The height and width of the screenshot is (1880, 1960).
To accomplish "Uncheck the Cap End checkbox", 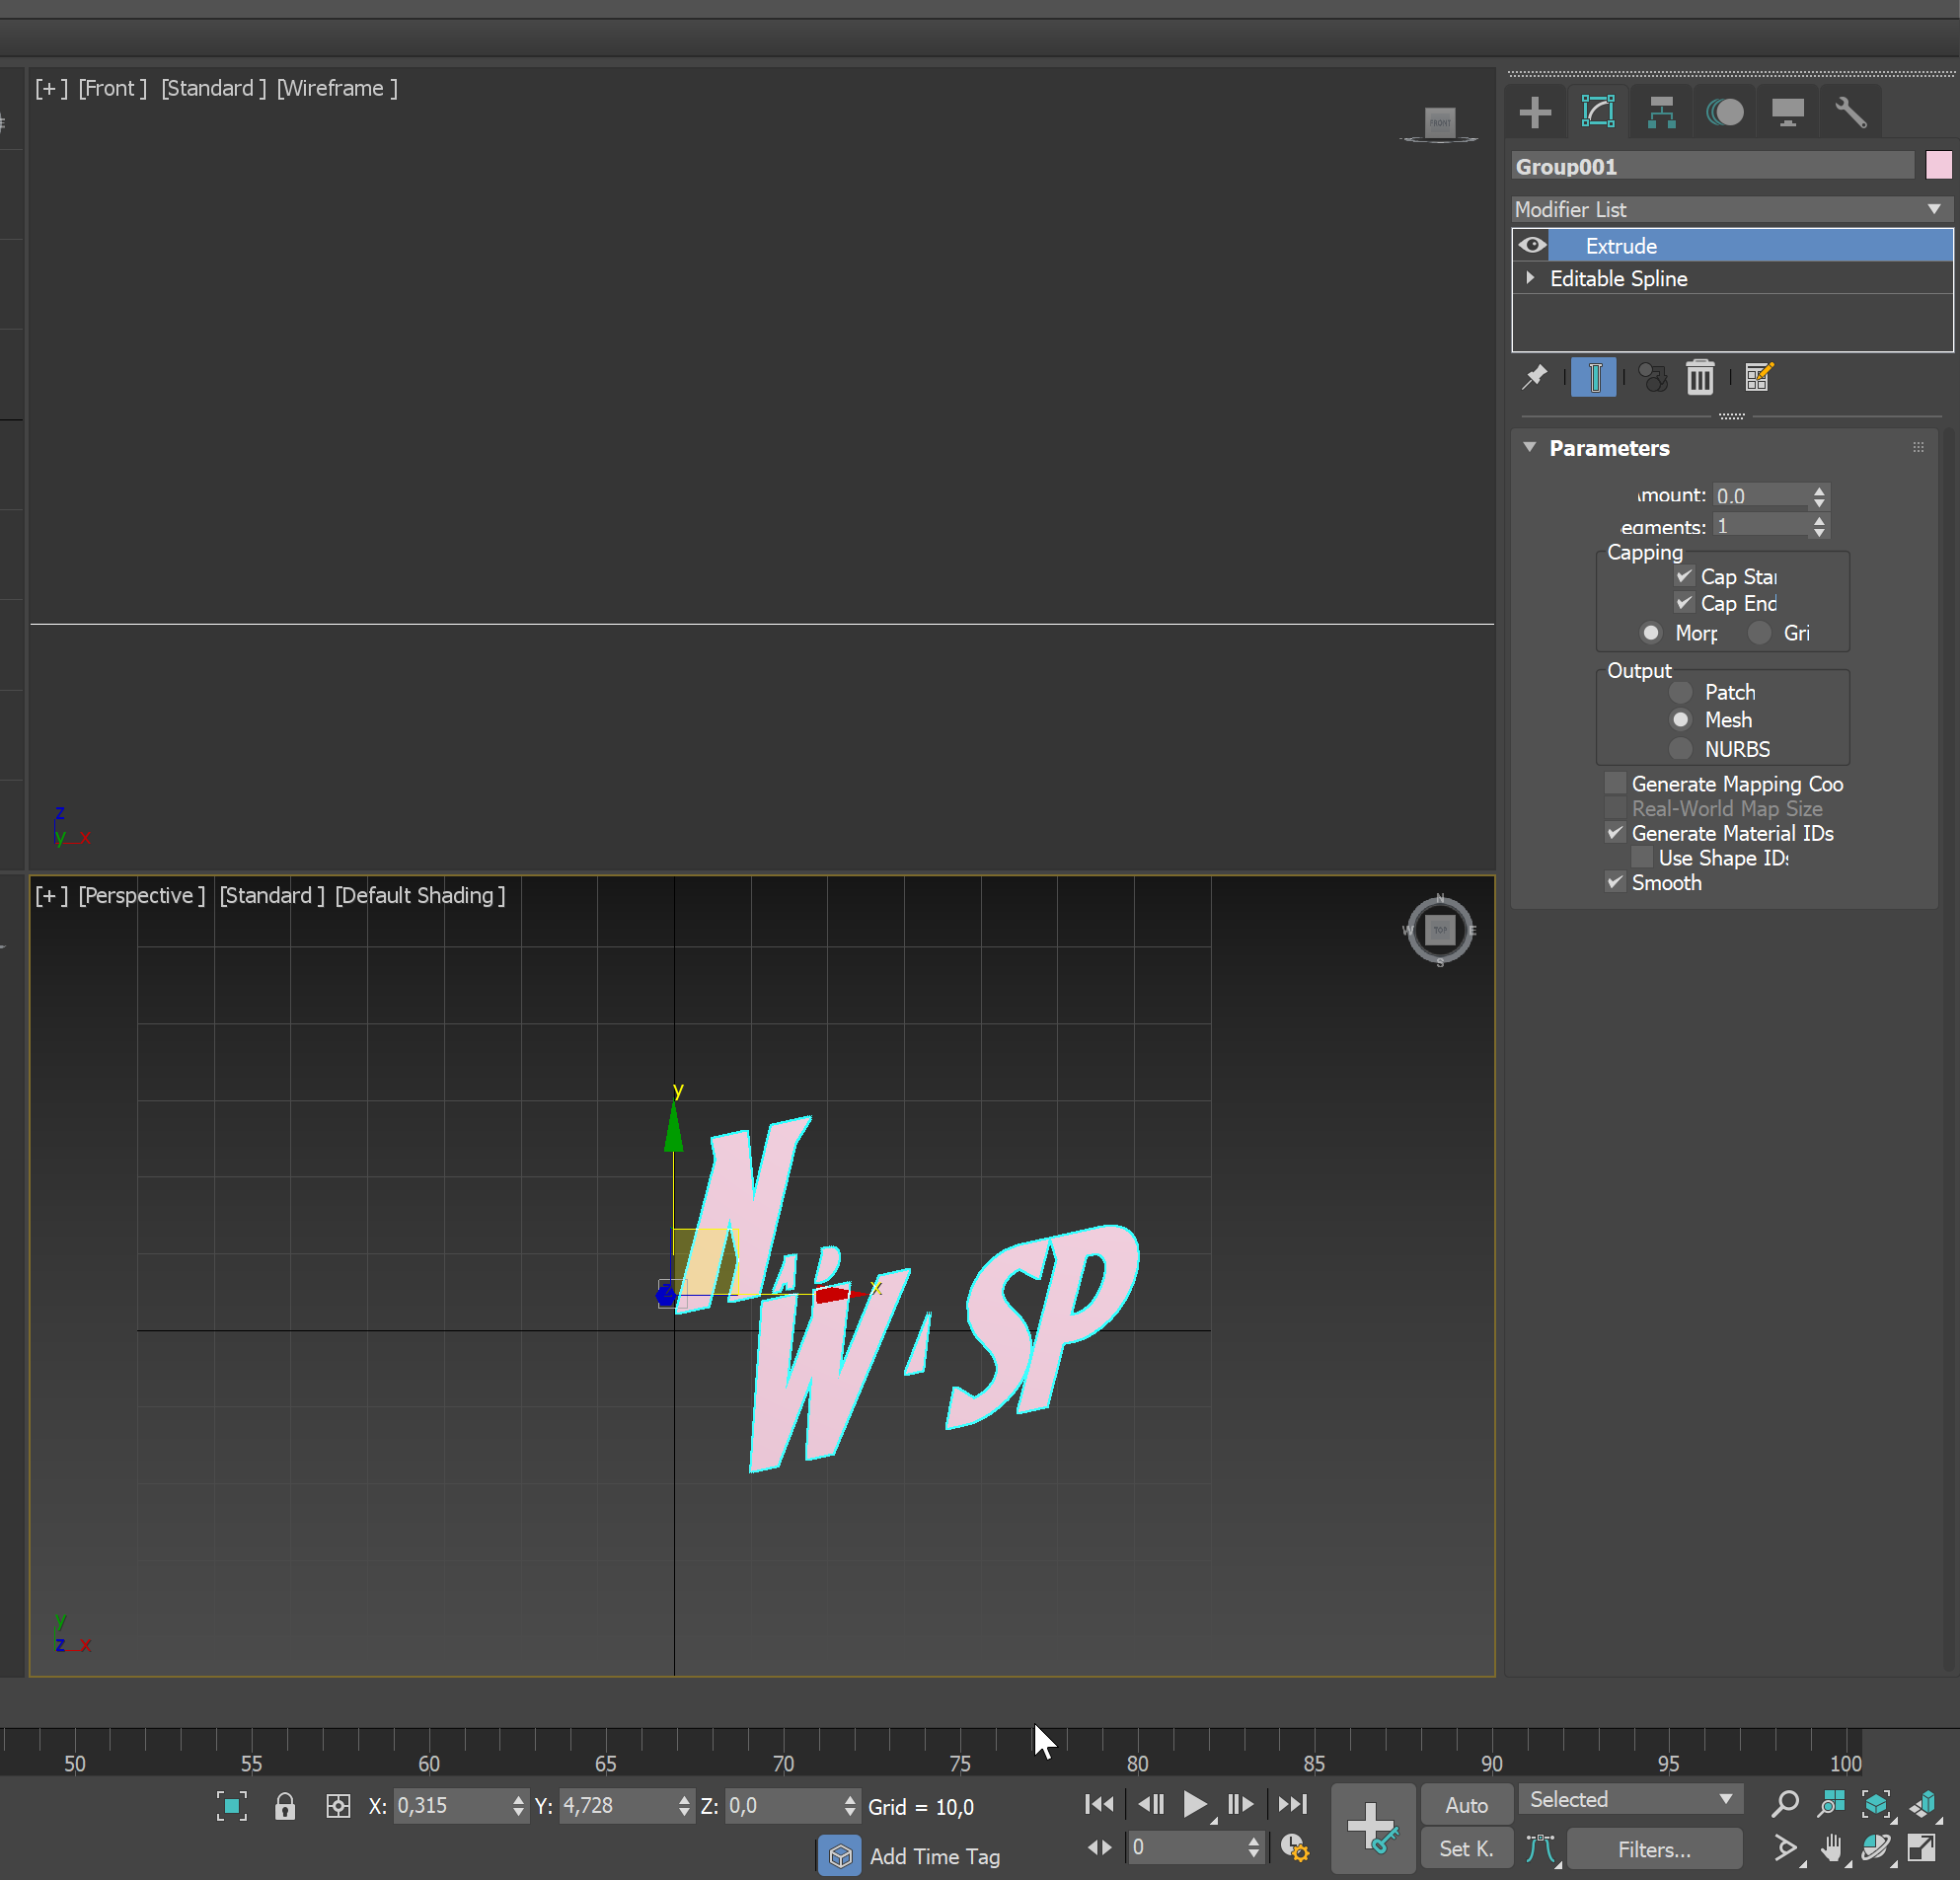I will 1684,603.
